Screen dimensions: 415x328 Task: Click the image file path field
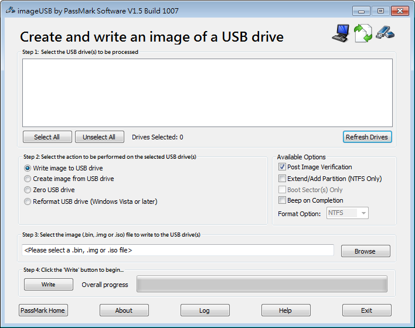tap(178, 250)
